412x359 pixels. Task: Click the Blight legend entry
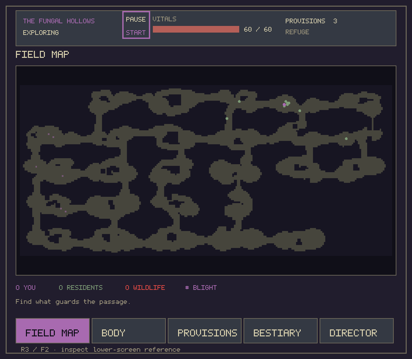pos(201,288)
